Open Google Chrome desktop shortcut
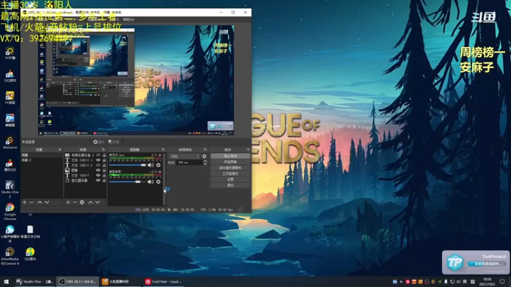This screenshot has width=511, height=287. (10, 212)
